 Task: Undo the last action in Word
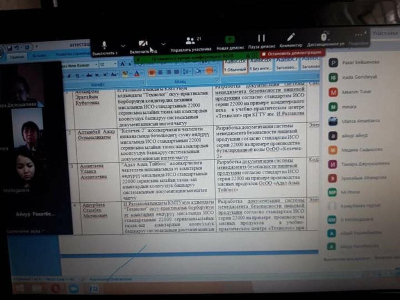[17, 47]
